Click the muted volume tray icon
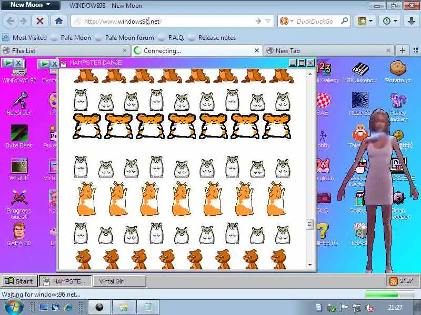 point(370,308)
